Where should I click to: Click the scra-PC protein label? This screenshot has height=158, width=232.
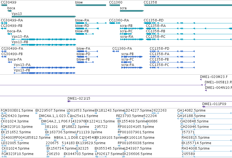pos(128,59)
